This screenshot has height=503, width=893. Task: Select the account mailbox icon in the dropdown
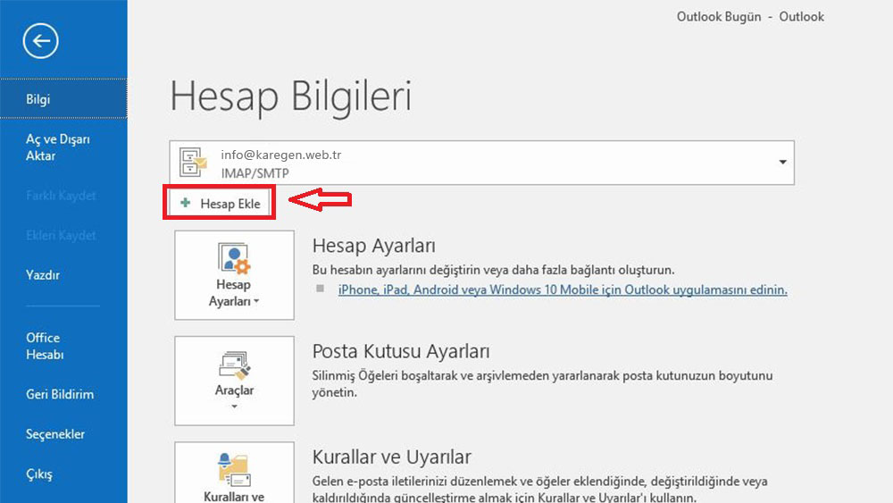[x=193, y=163]
